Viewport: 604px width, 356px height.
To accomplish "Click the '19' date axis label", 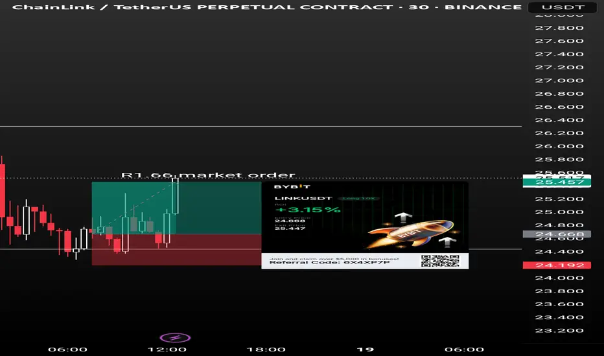I will (365, 350).
